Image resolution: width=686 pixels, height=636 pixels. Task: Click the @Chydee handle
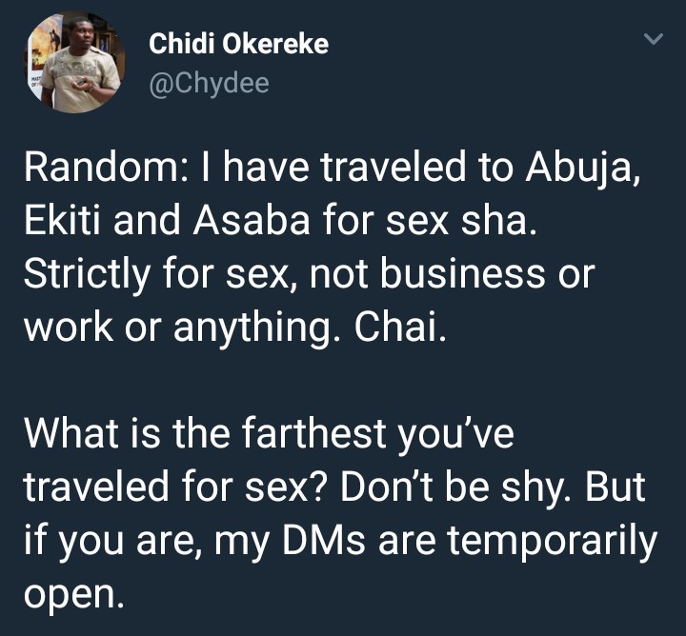[x=210, y=84]
